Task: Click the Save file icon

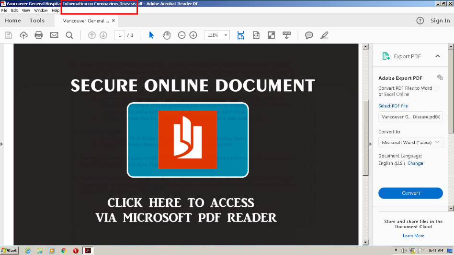Action: click(9, 35)
